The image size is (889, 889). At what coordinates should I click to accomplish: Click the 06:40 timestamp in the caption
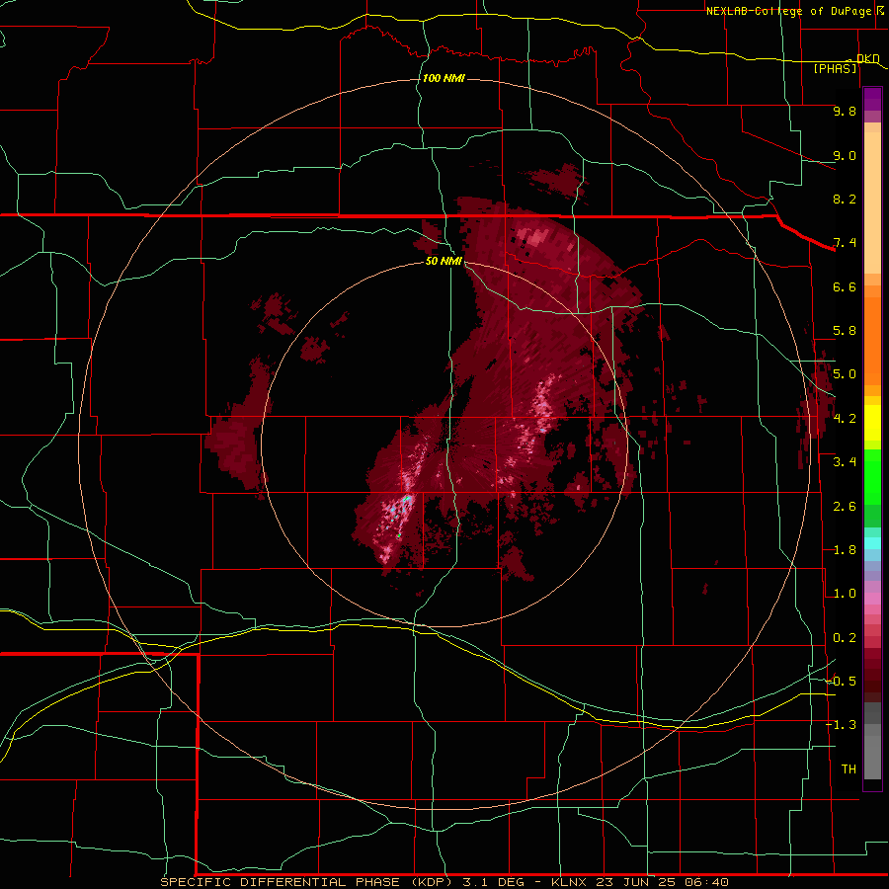coord(707,882)
